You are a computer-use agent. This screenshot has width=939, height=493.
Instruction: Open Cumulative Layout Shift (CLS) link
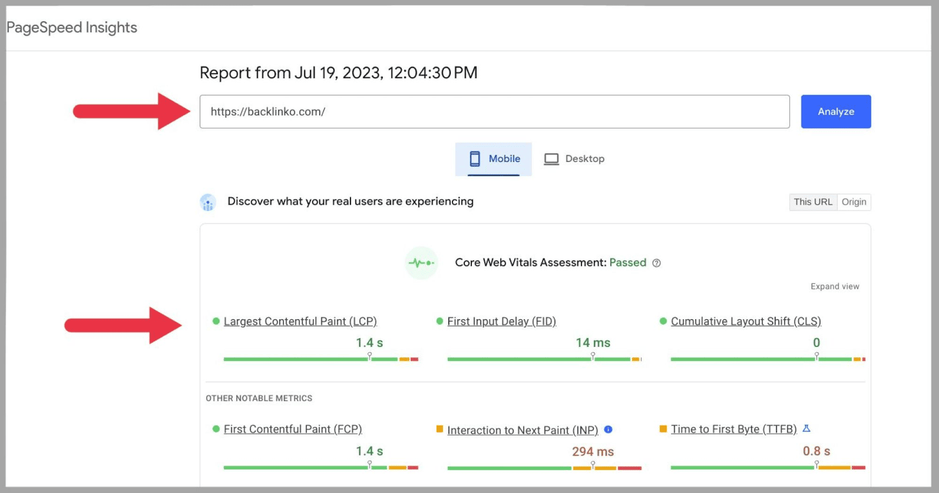pos(745,322)
